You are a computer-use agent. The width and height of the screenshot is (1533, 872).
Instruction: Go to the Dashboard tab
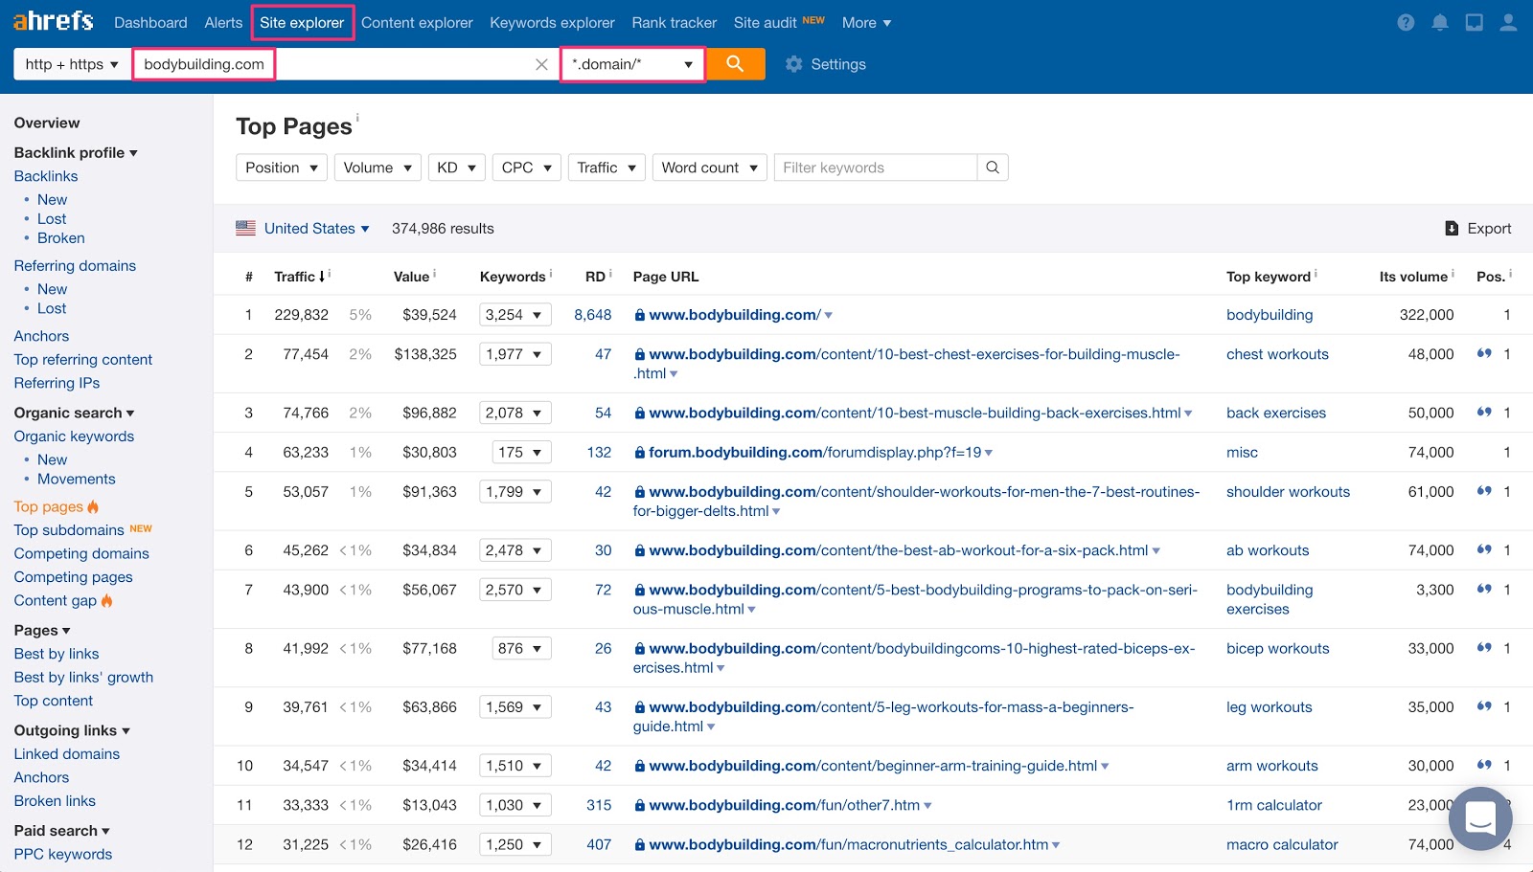coord(150,22)
